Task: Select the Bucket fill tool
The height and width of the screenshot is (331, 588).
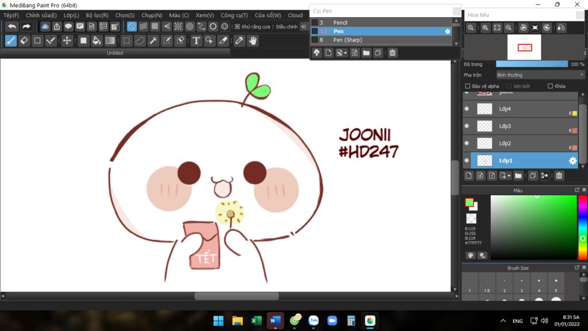Action: 96,41
